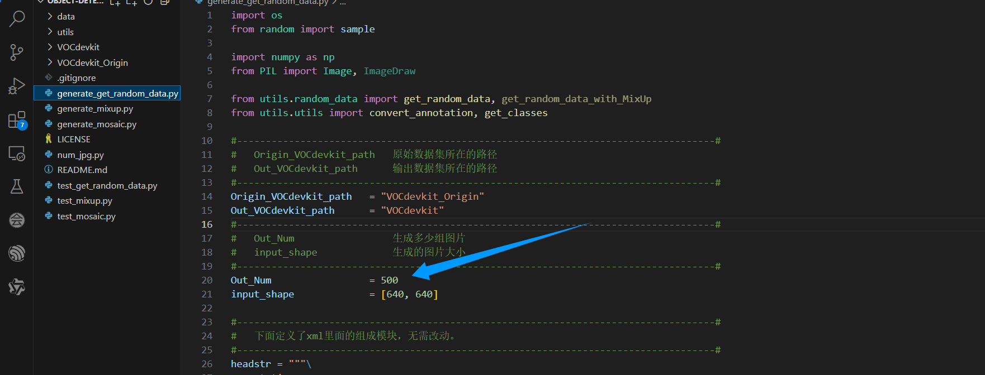The image size is (985, 375).
Task: Click the "VOCdevkit_Origin" string on line 14
Action: click(433, 196)
